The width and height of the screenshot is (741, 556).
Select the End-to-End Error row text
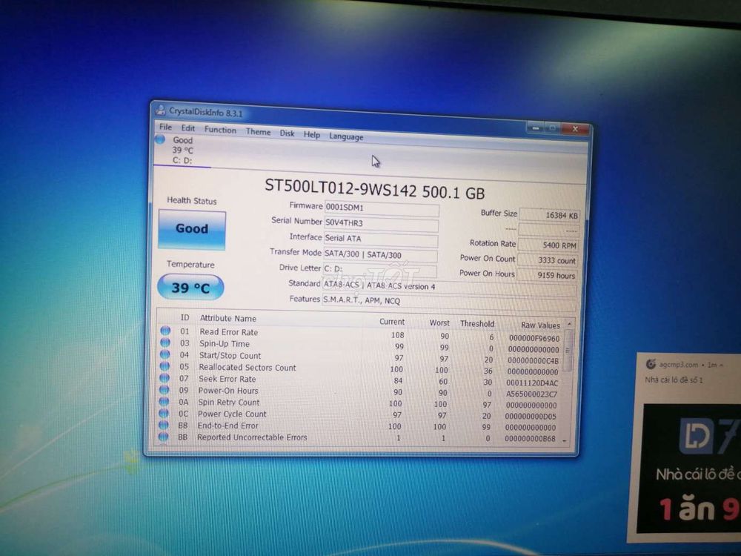tap(227, 426)
